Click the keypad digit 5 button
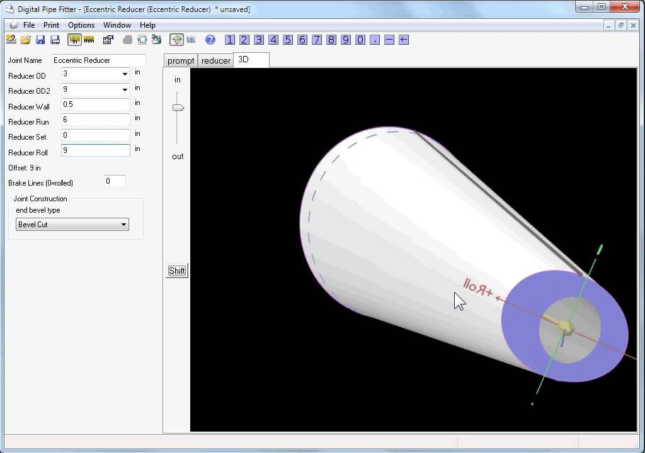The height and width of the screenshot is (453, 645). (x=288, y=40)
